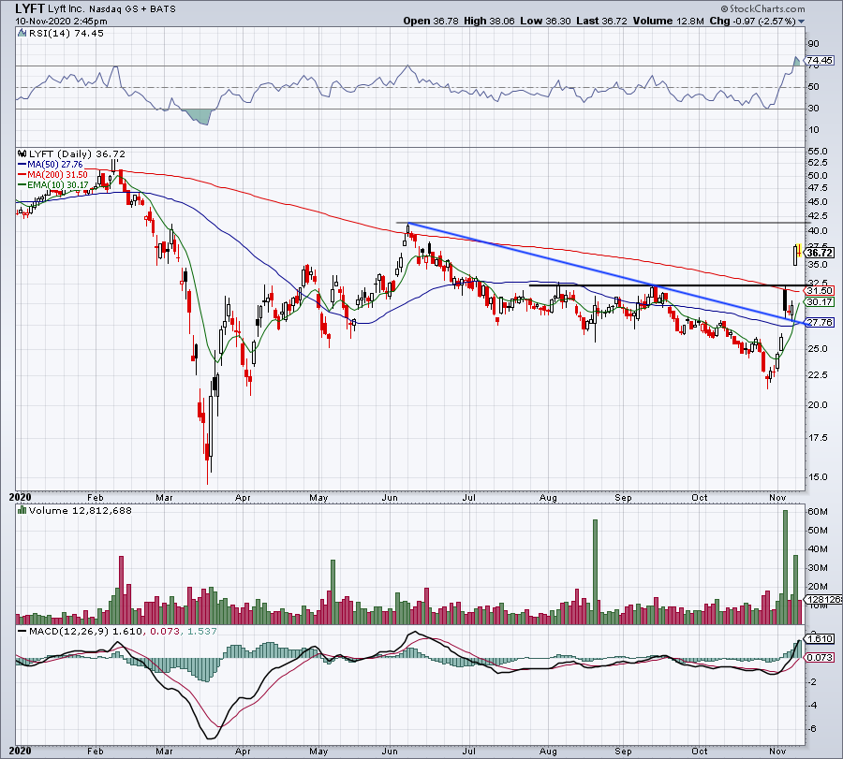Click the green EMA(10) legend line

click(22, 185)
